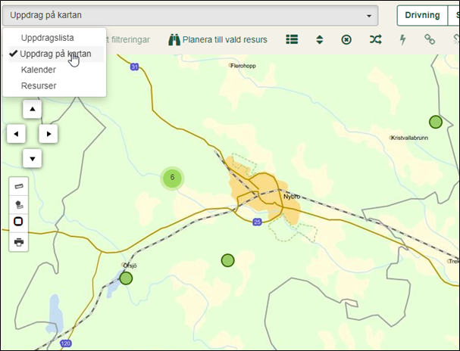The width and height of the screenshot is (460, 351).
Task: Pan the map left with arrow button
Action: [x=16, y=134]
